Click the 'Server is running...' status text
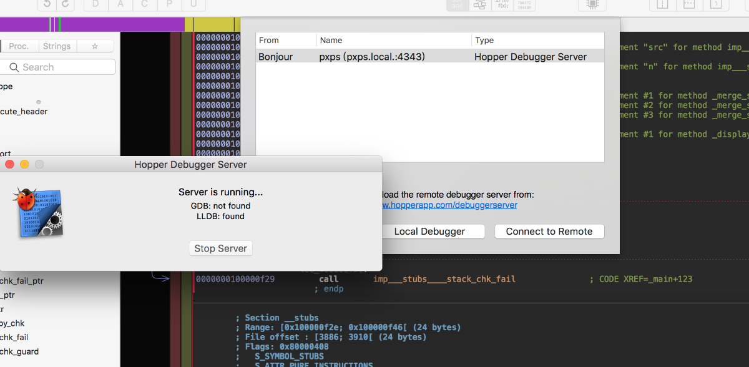The height and width of the screenshot is (367, 749). 220,192
